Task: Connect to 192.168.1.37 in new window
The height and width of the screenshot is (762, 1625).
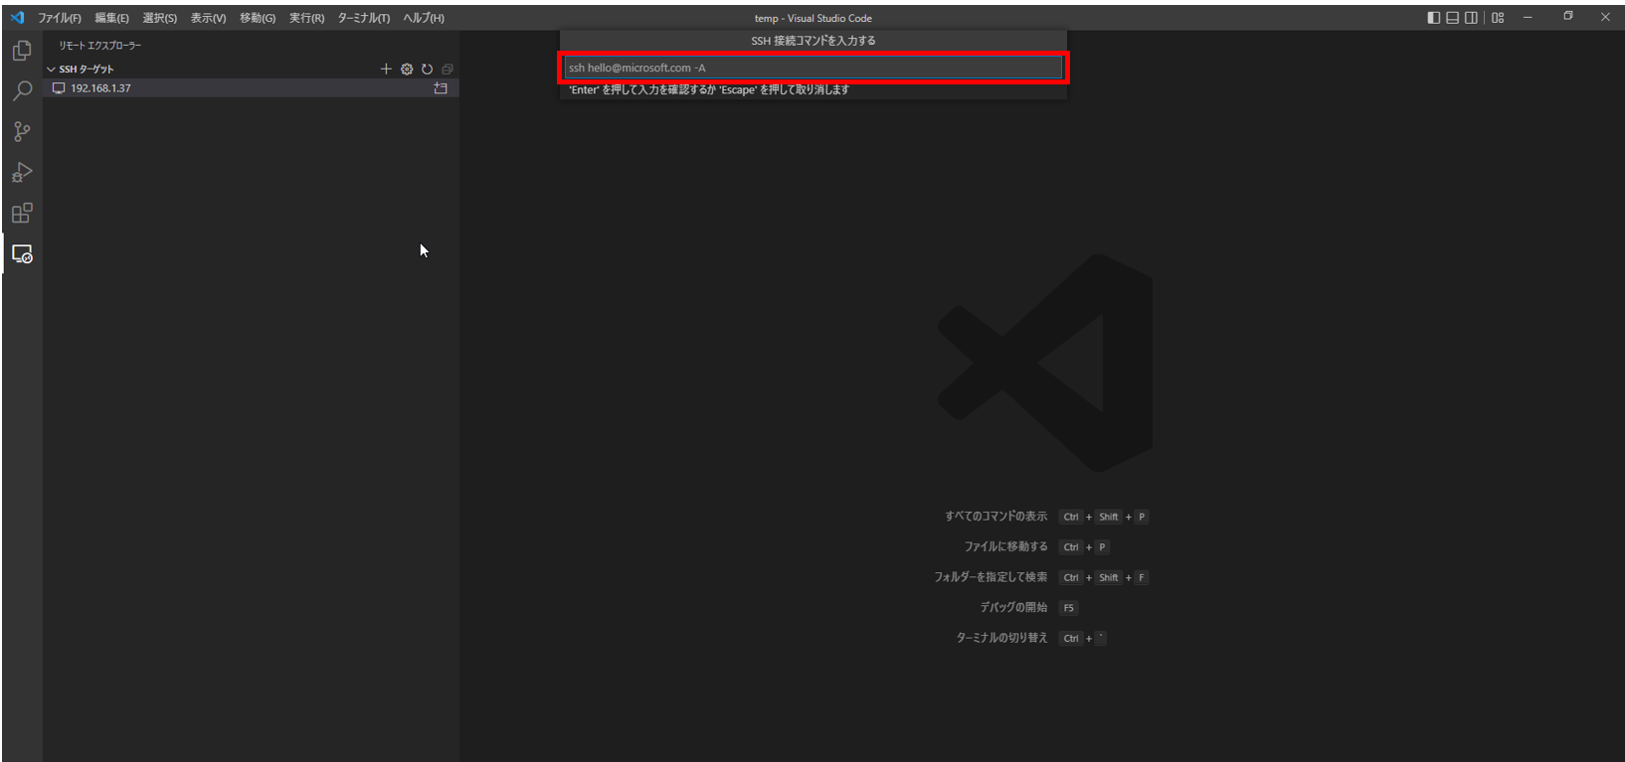Action: click(x=441, y=88)
